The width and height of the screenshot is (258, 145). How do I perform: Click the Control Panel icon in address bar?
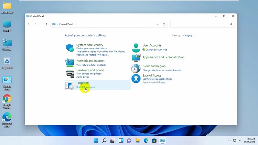coord(54,24)
